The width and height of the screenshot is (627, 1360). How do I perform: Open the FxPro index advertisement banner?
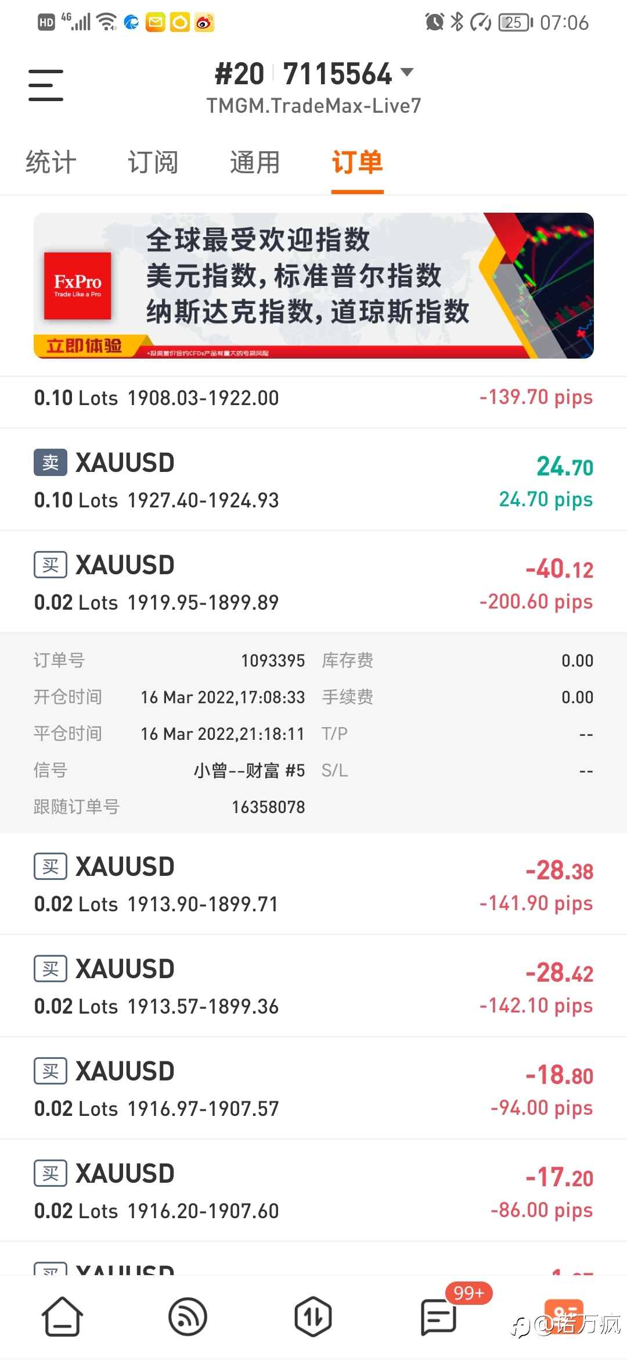(313, 285)
